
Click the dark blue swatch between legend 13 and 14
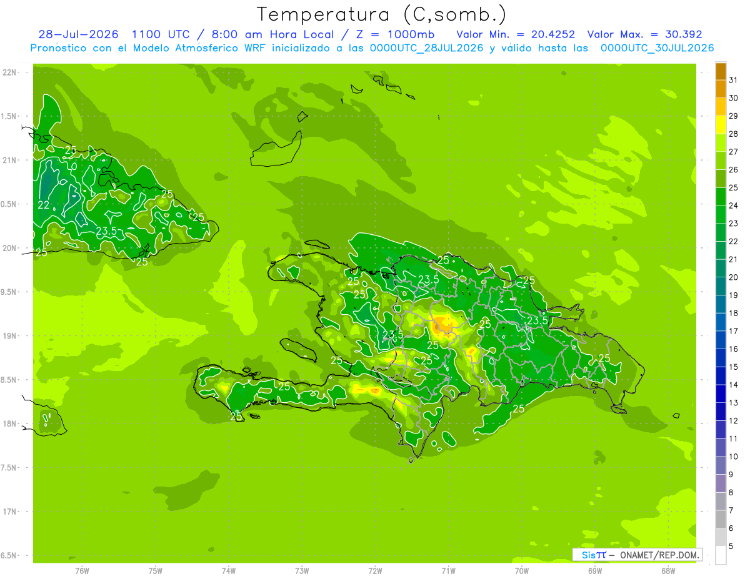[721, 394]
